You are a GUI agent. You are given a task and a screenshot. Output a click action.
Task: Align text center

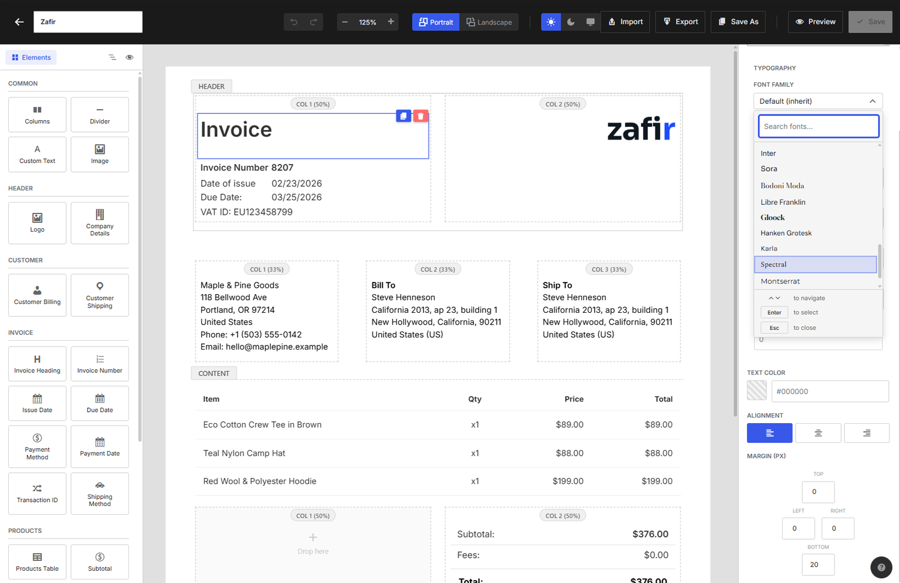pyautogui.click(x=818, y=433)
